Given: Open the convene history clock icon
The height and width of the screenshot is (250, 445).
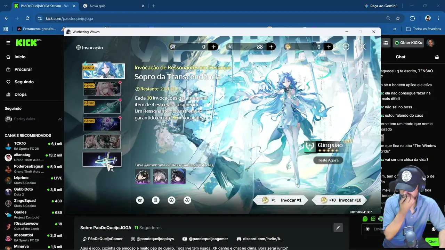Looking at the screenshot, I should click(187, 200).
